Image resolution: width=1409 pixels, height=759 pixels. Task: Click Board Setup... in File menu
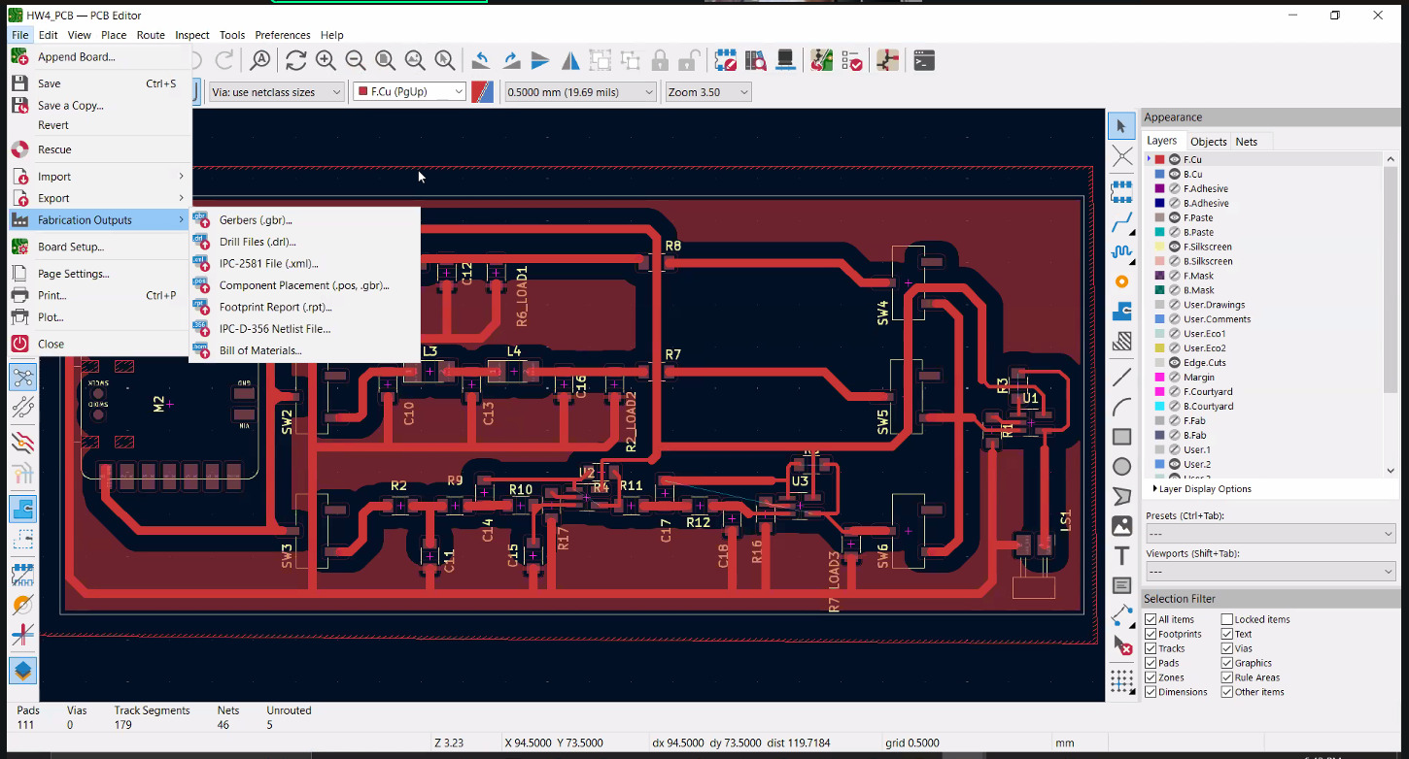click(x=70, y=247)
